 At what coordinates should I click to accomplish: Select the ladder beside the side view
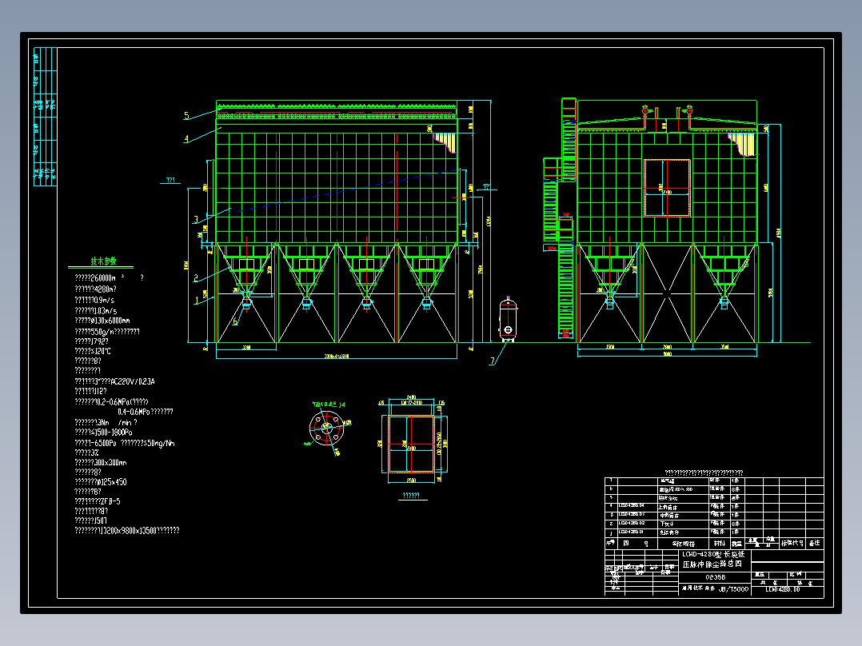[561, 218]
